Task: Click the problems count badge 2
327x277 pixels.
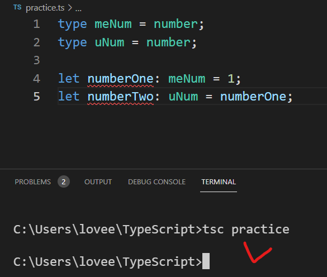Action: (64, 182)
